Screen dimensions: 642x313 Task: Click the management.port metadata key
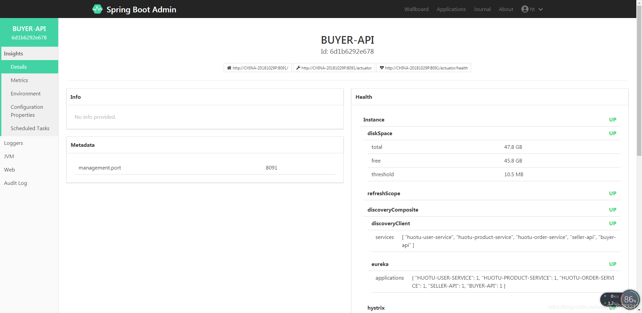100,168
